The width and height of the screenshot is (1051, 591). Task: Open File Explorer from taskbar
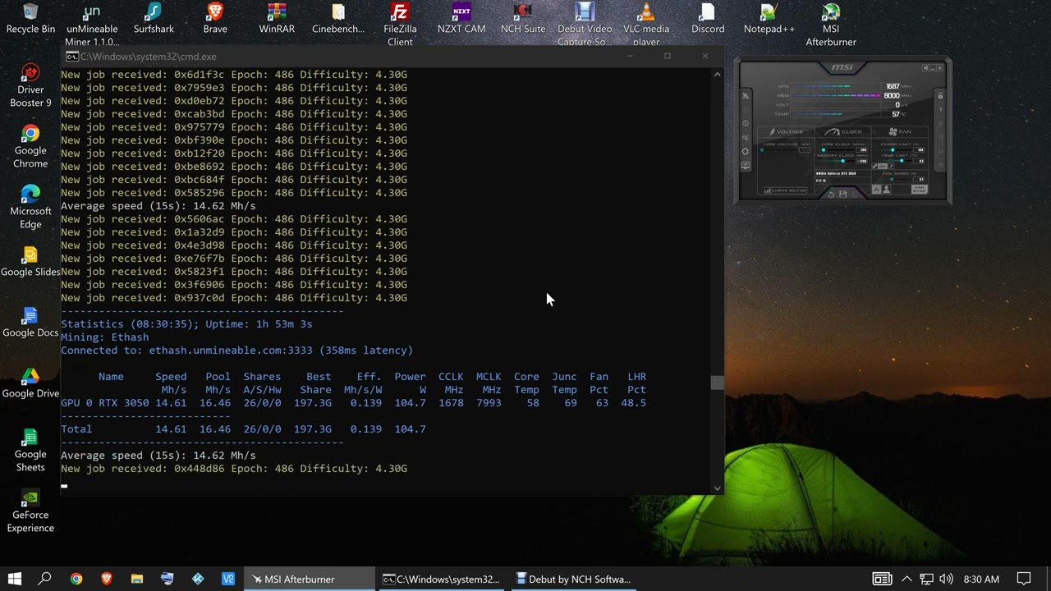(137, 579)
